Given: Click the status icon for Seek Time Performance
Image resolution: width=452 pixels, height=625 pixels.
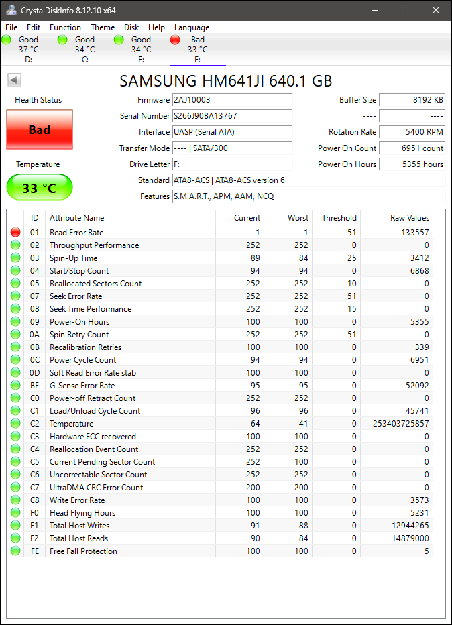Looking at the screenshot, I should point(15,308).
